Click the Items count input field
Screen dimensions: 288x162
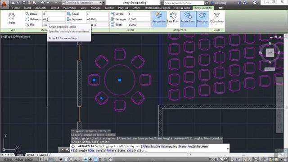pyautogui.click(x=54, y=14)
